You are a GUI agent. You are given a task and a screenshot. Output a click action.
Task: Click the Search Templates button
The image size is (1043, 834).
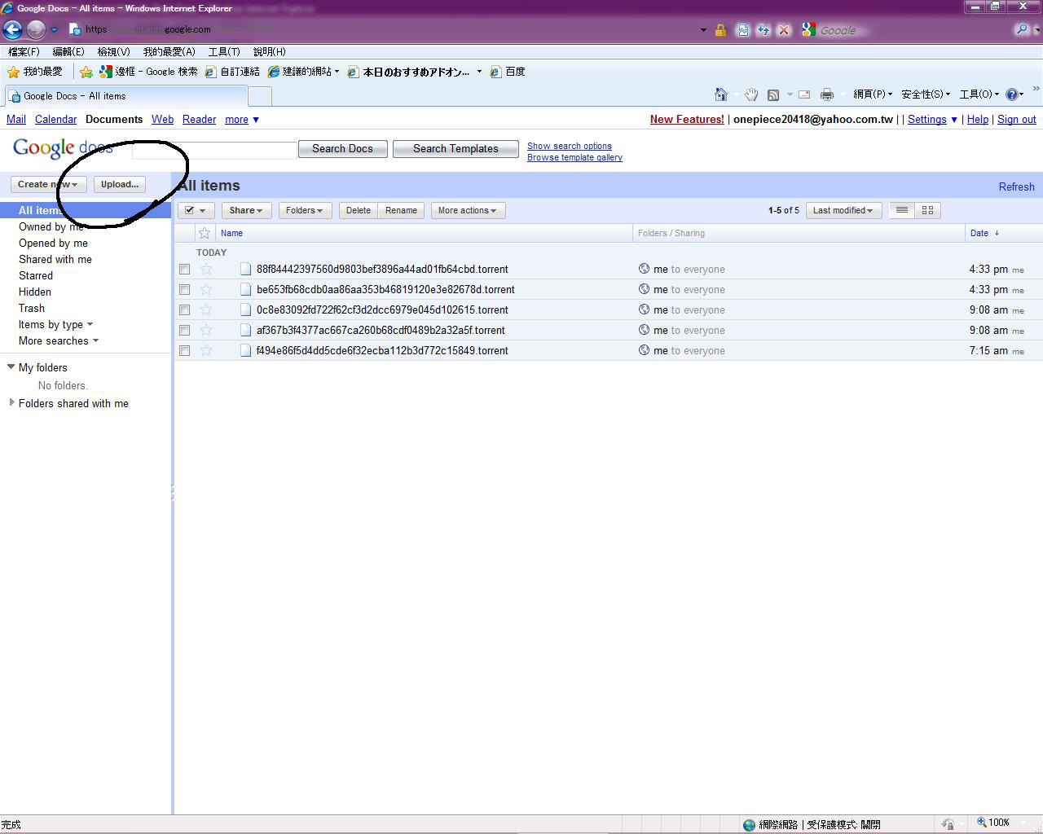coord(455,149)
